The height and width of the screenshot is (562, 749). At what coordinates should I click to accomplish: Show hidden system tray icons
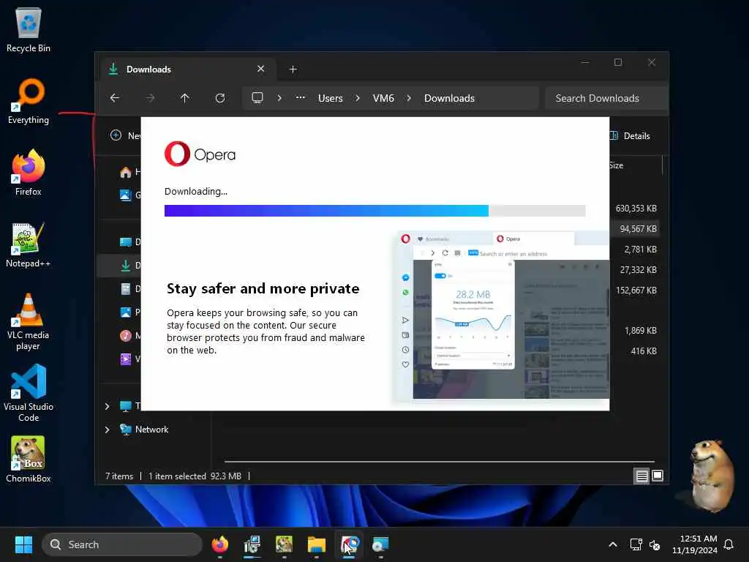(x=613, y=544)
